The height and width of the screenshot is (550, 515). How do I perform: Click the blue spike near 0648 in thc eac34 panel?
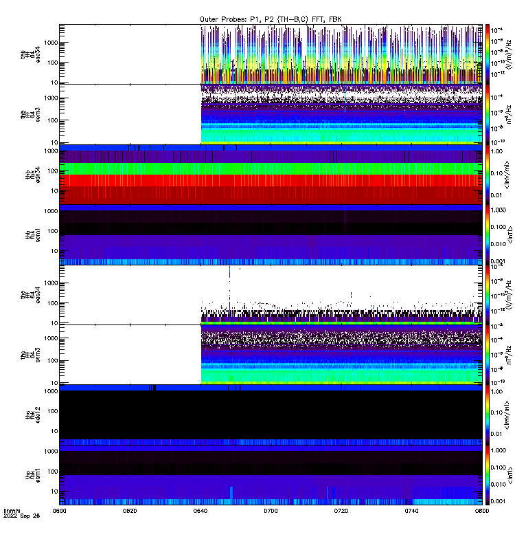(x=230, y=272)
